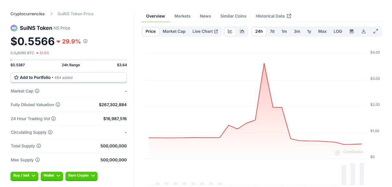Click the $3.64 range high value
392x187 pixels.
[122, 65]
